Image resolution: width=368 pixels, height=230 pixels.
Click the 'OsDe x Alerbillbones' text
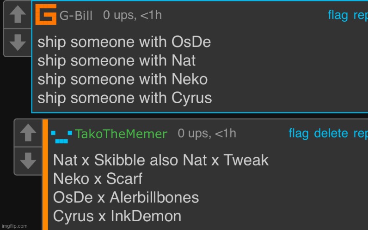tap(126, 197)
